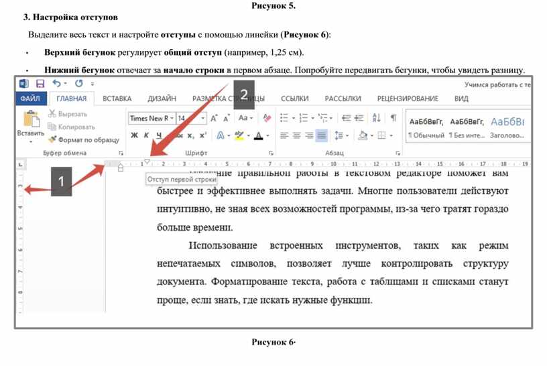Click the caption text Рисунок 6
The width and height of the screenshot is (547, 366).
click(273, 343)
